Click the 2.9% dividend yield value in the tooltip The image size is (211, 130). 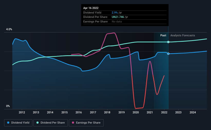click(x=115, y=13)
